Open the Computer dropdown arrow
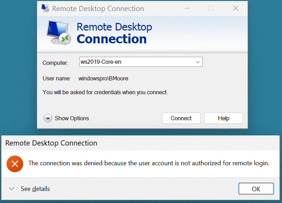 point(198,62)
